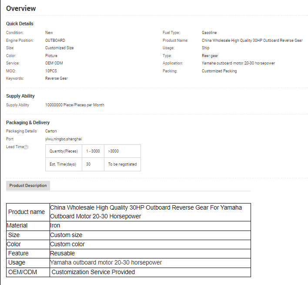The height and width of the screenshot is (285, 308).
Task: Click the 'yiwu,ningbo,shanghai' port text
Action: pyautogui.click(x=64, y=139)
